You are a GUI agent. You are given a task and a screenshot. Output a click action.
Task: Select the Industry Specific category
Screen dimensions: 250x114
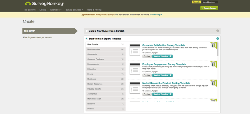point(106,89)
